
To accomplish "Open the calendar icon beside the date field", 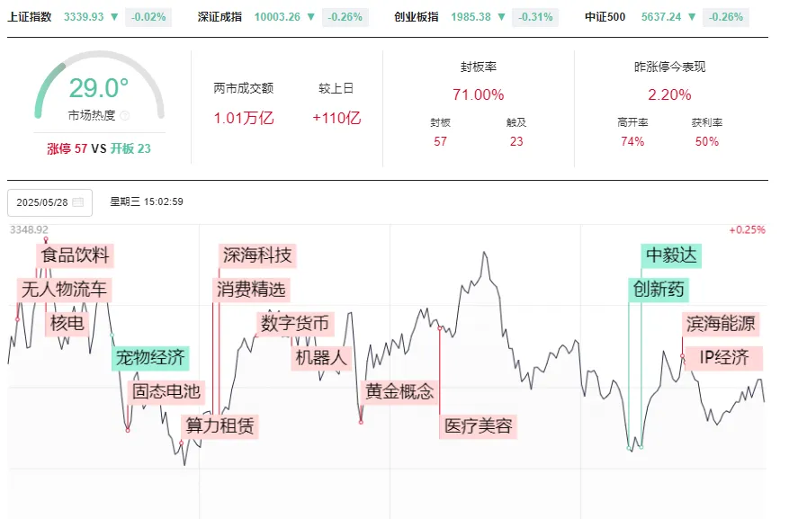I will (80, 202).
